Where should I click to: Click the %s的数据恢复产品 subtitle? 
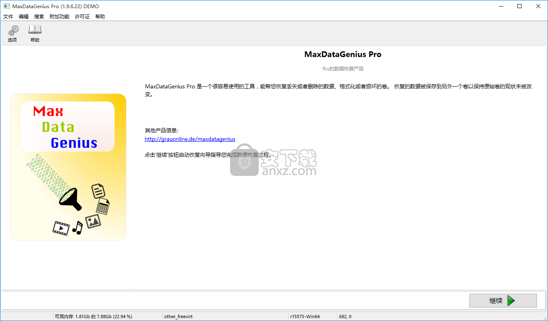pos(343,69)
